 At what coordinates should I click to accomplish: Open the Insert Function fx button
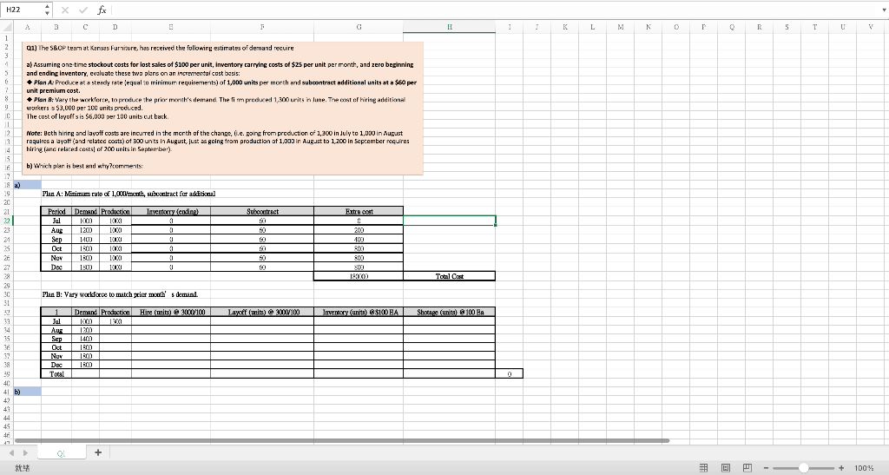click(102, 10)
